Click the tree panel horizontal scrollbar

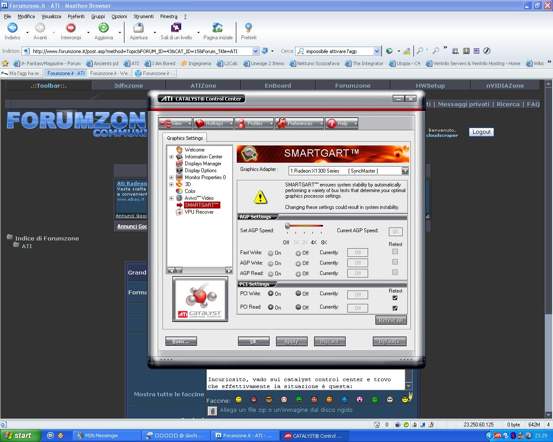point(200,270)
